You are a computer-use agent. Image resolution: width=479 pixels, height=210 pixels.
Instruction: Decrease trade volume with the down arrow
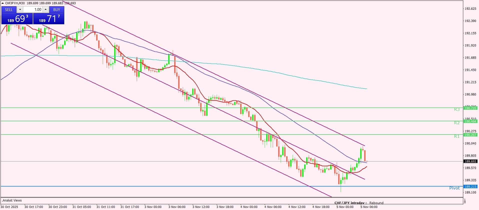point(20,9)
